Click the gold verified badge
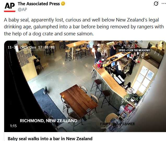This screenshot has width=166, height=141. [63, 4]
